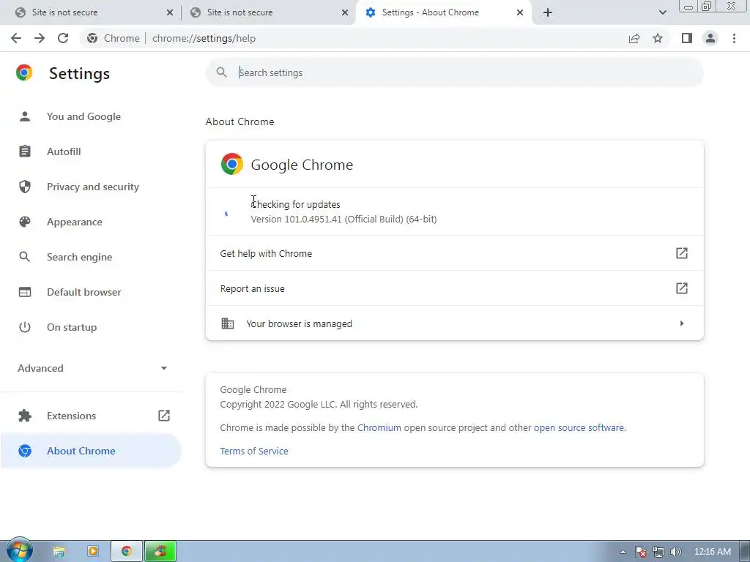Open the Terms of Service link
The image size is (750, 562).
coord(254,451)
